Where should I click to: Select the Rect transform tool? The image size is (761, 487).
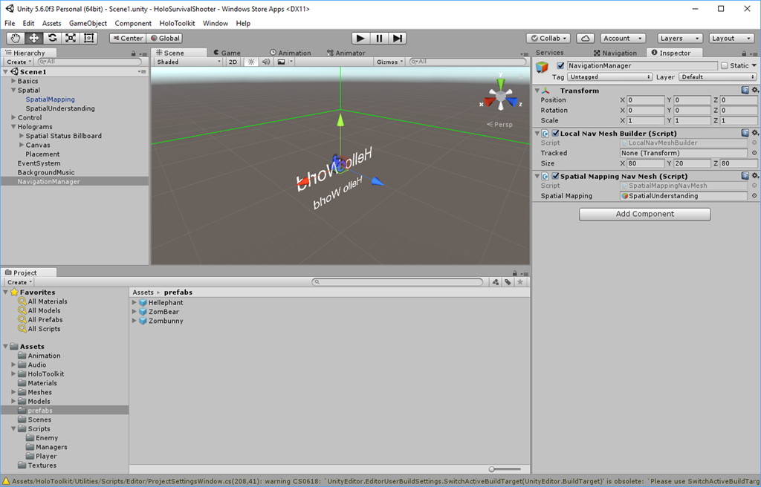pos(89,39)
